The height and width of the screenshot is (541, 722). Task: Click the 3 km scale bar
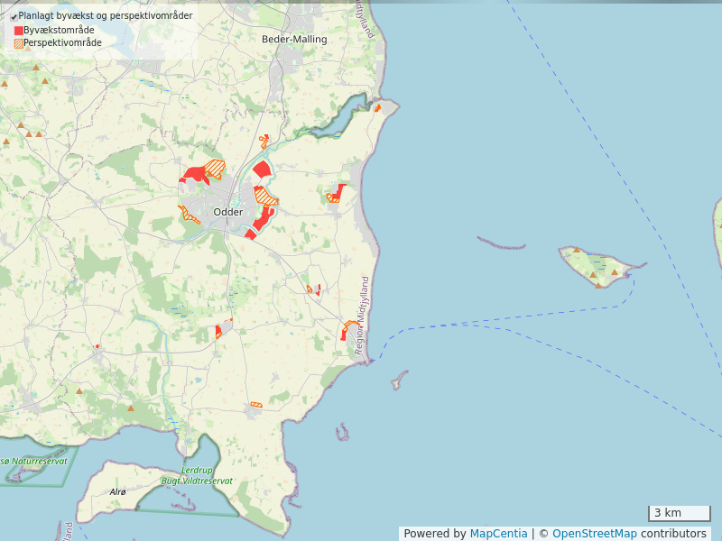pos(679,513)
